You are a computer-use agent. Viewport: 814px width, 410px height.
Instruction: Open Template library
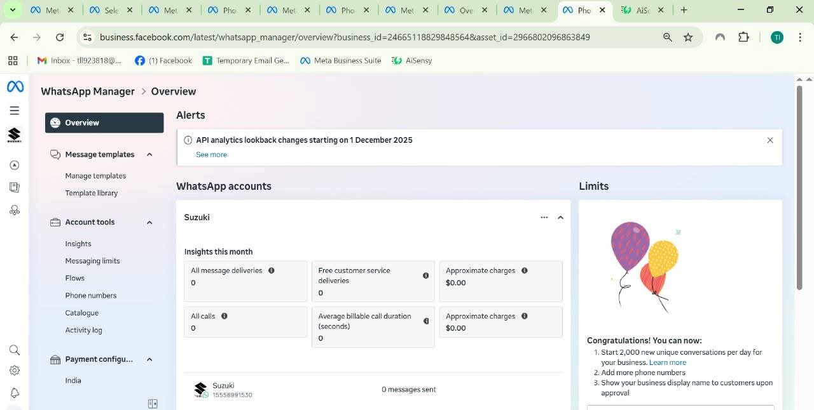(92, 193)
